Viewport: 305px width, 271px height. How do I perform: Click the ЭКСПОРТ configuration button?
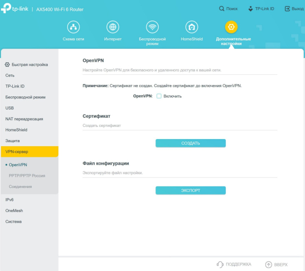pos(191,191)
